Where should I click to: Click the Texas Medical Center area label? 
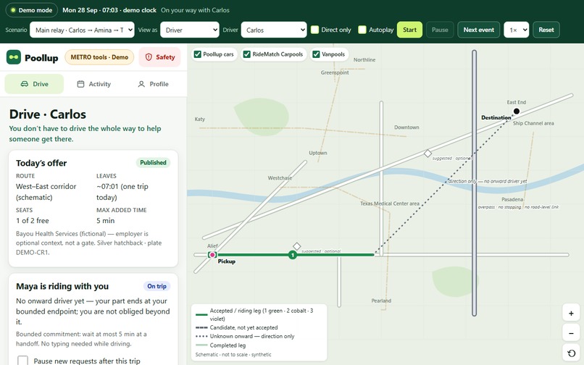point(390,204)
